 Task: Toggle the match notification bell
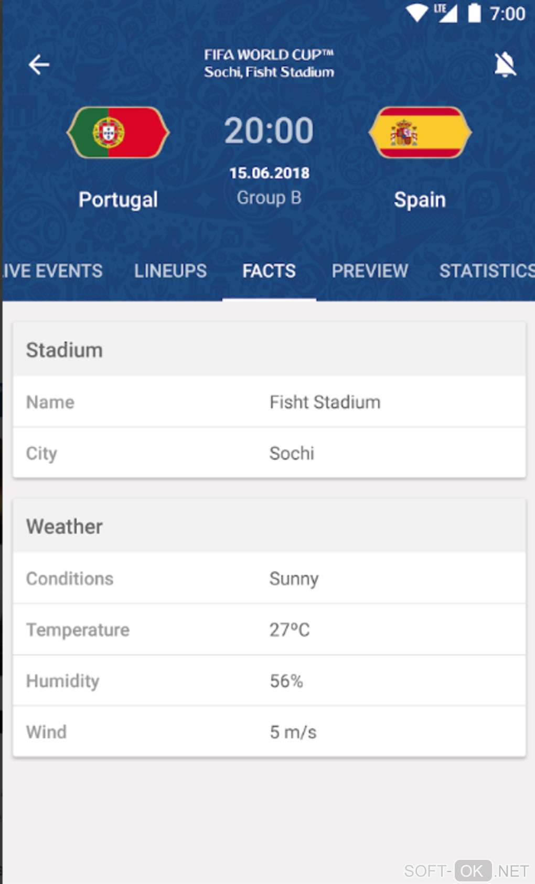tap(505, 64)
